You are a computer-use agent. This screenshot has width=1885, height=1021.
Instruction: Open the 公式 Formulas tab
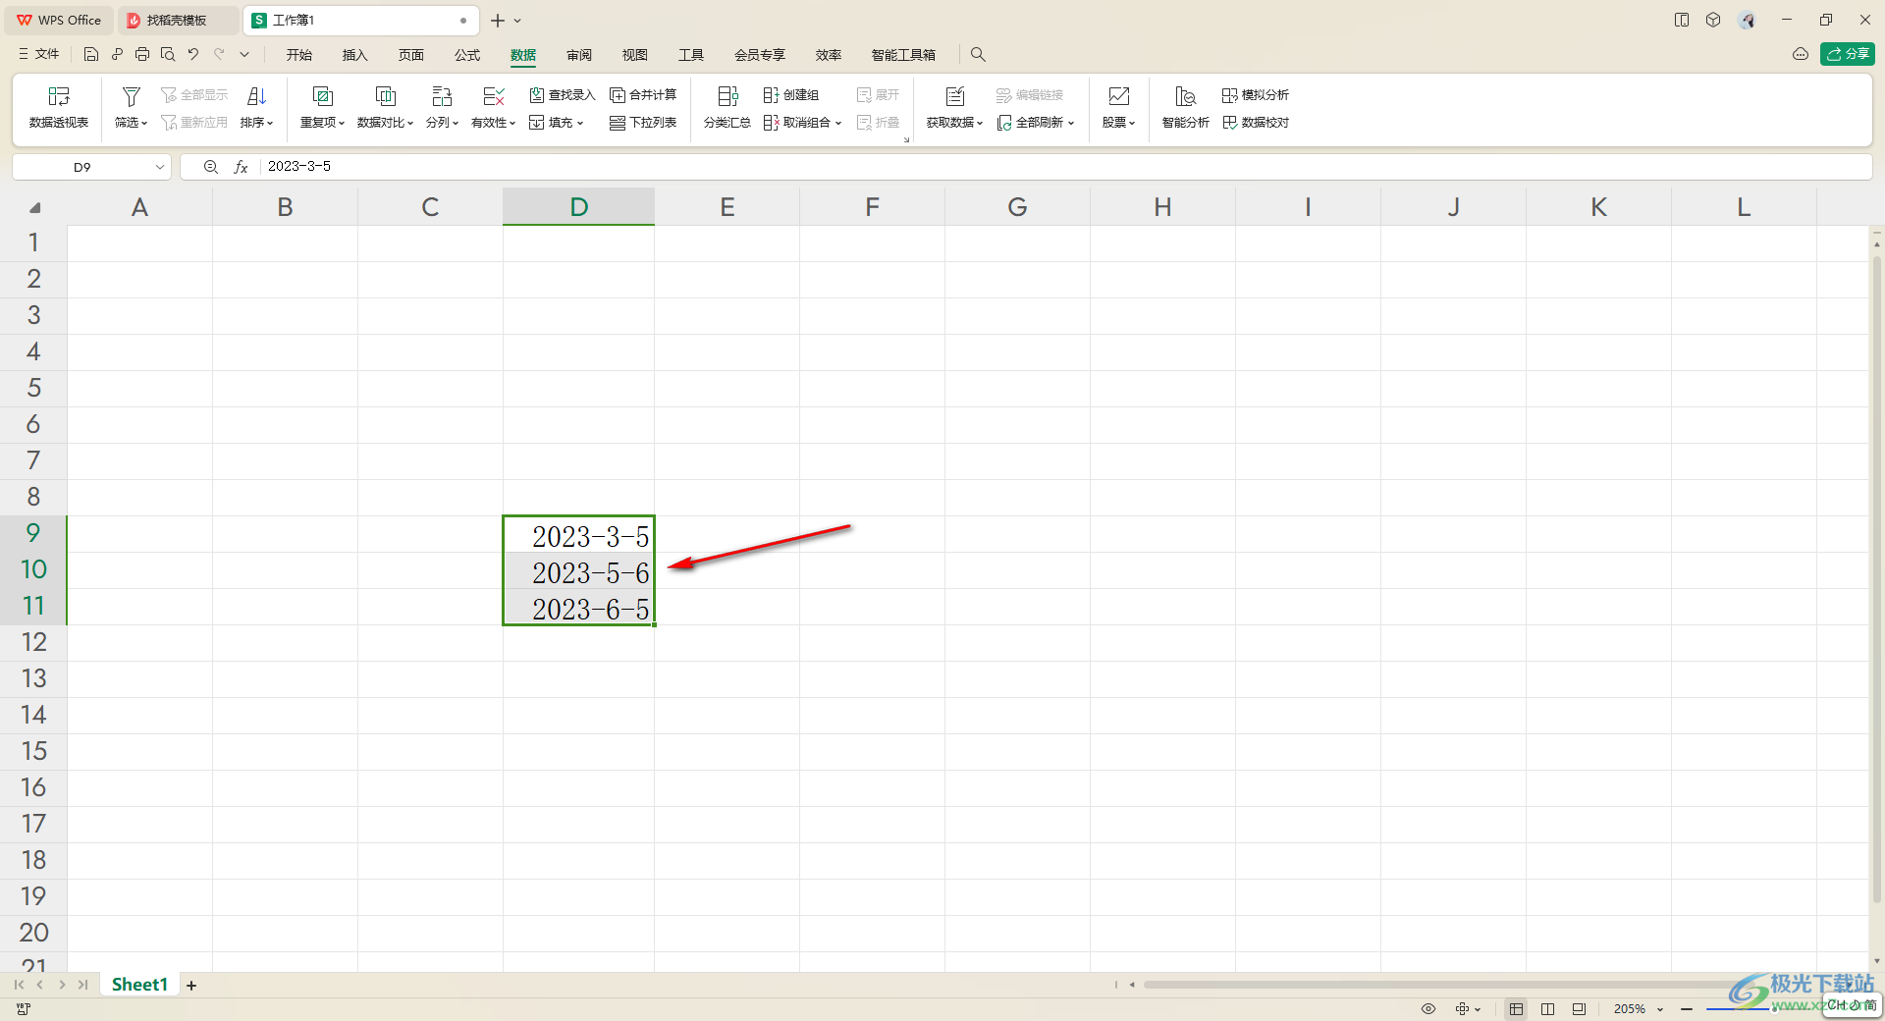pos(467,55)
